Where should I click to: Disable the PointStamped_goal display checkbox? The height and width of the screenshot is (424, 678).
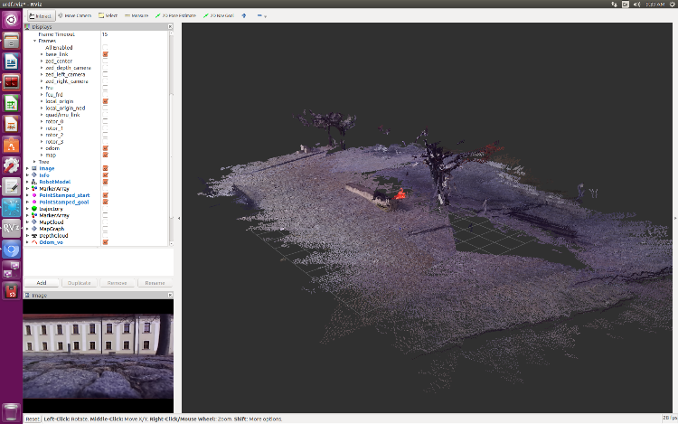[105, 202]
